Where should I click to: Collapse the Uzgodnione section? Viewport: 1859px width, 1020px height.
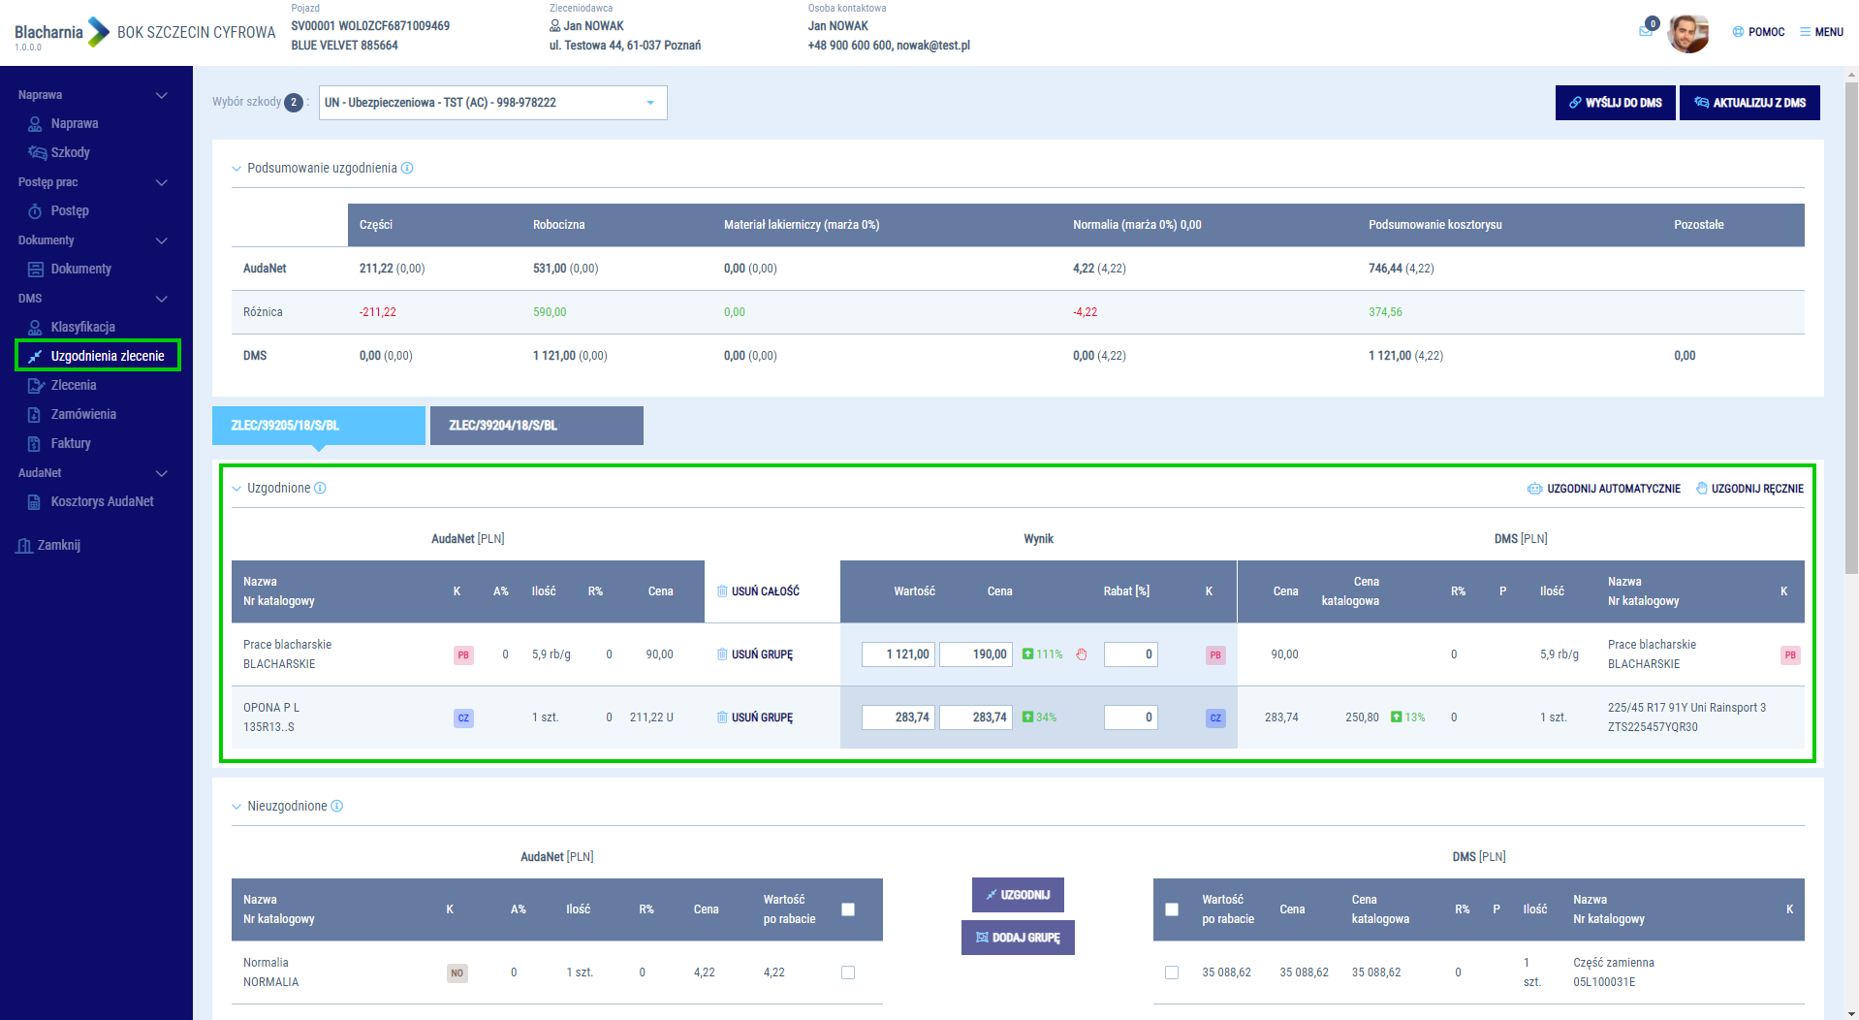coord(236,489)
